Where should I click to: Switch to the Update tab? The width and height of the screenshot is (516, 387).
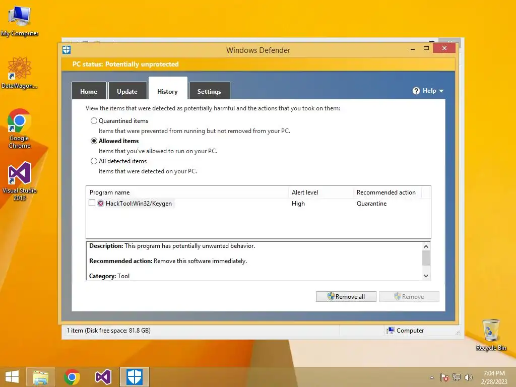tap(127, 91)
